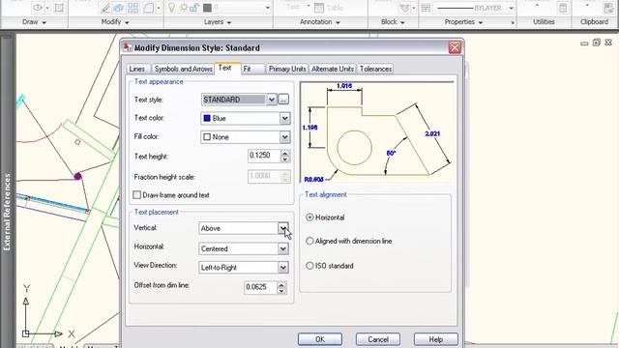The width and height of the screenshot is (619, 348).
Task: Click the Block panel attribute icon
Action: (x=404, y=8)
